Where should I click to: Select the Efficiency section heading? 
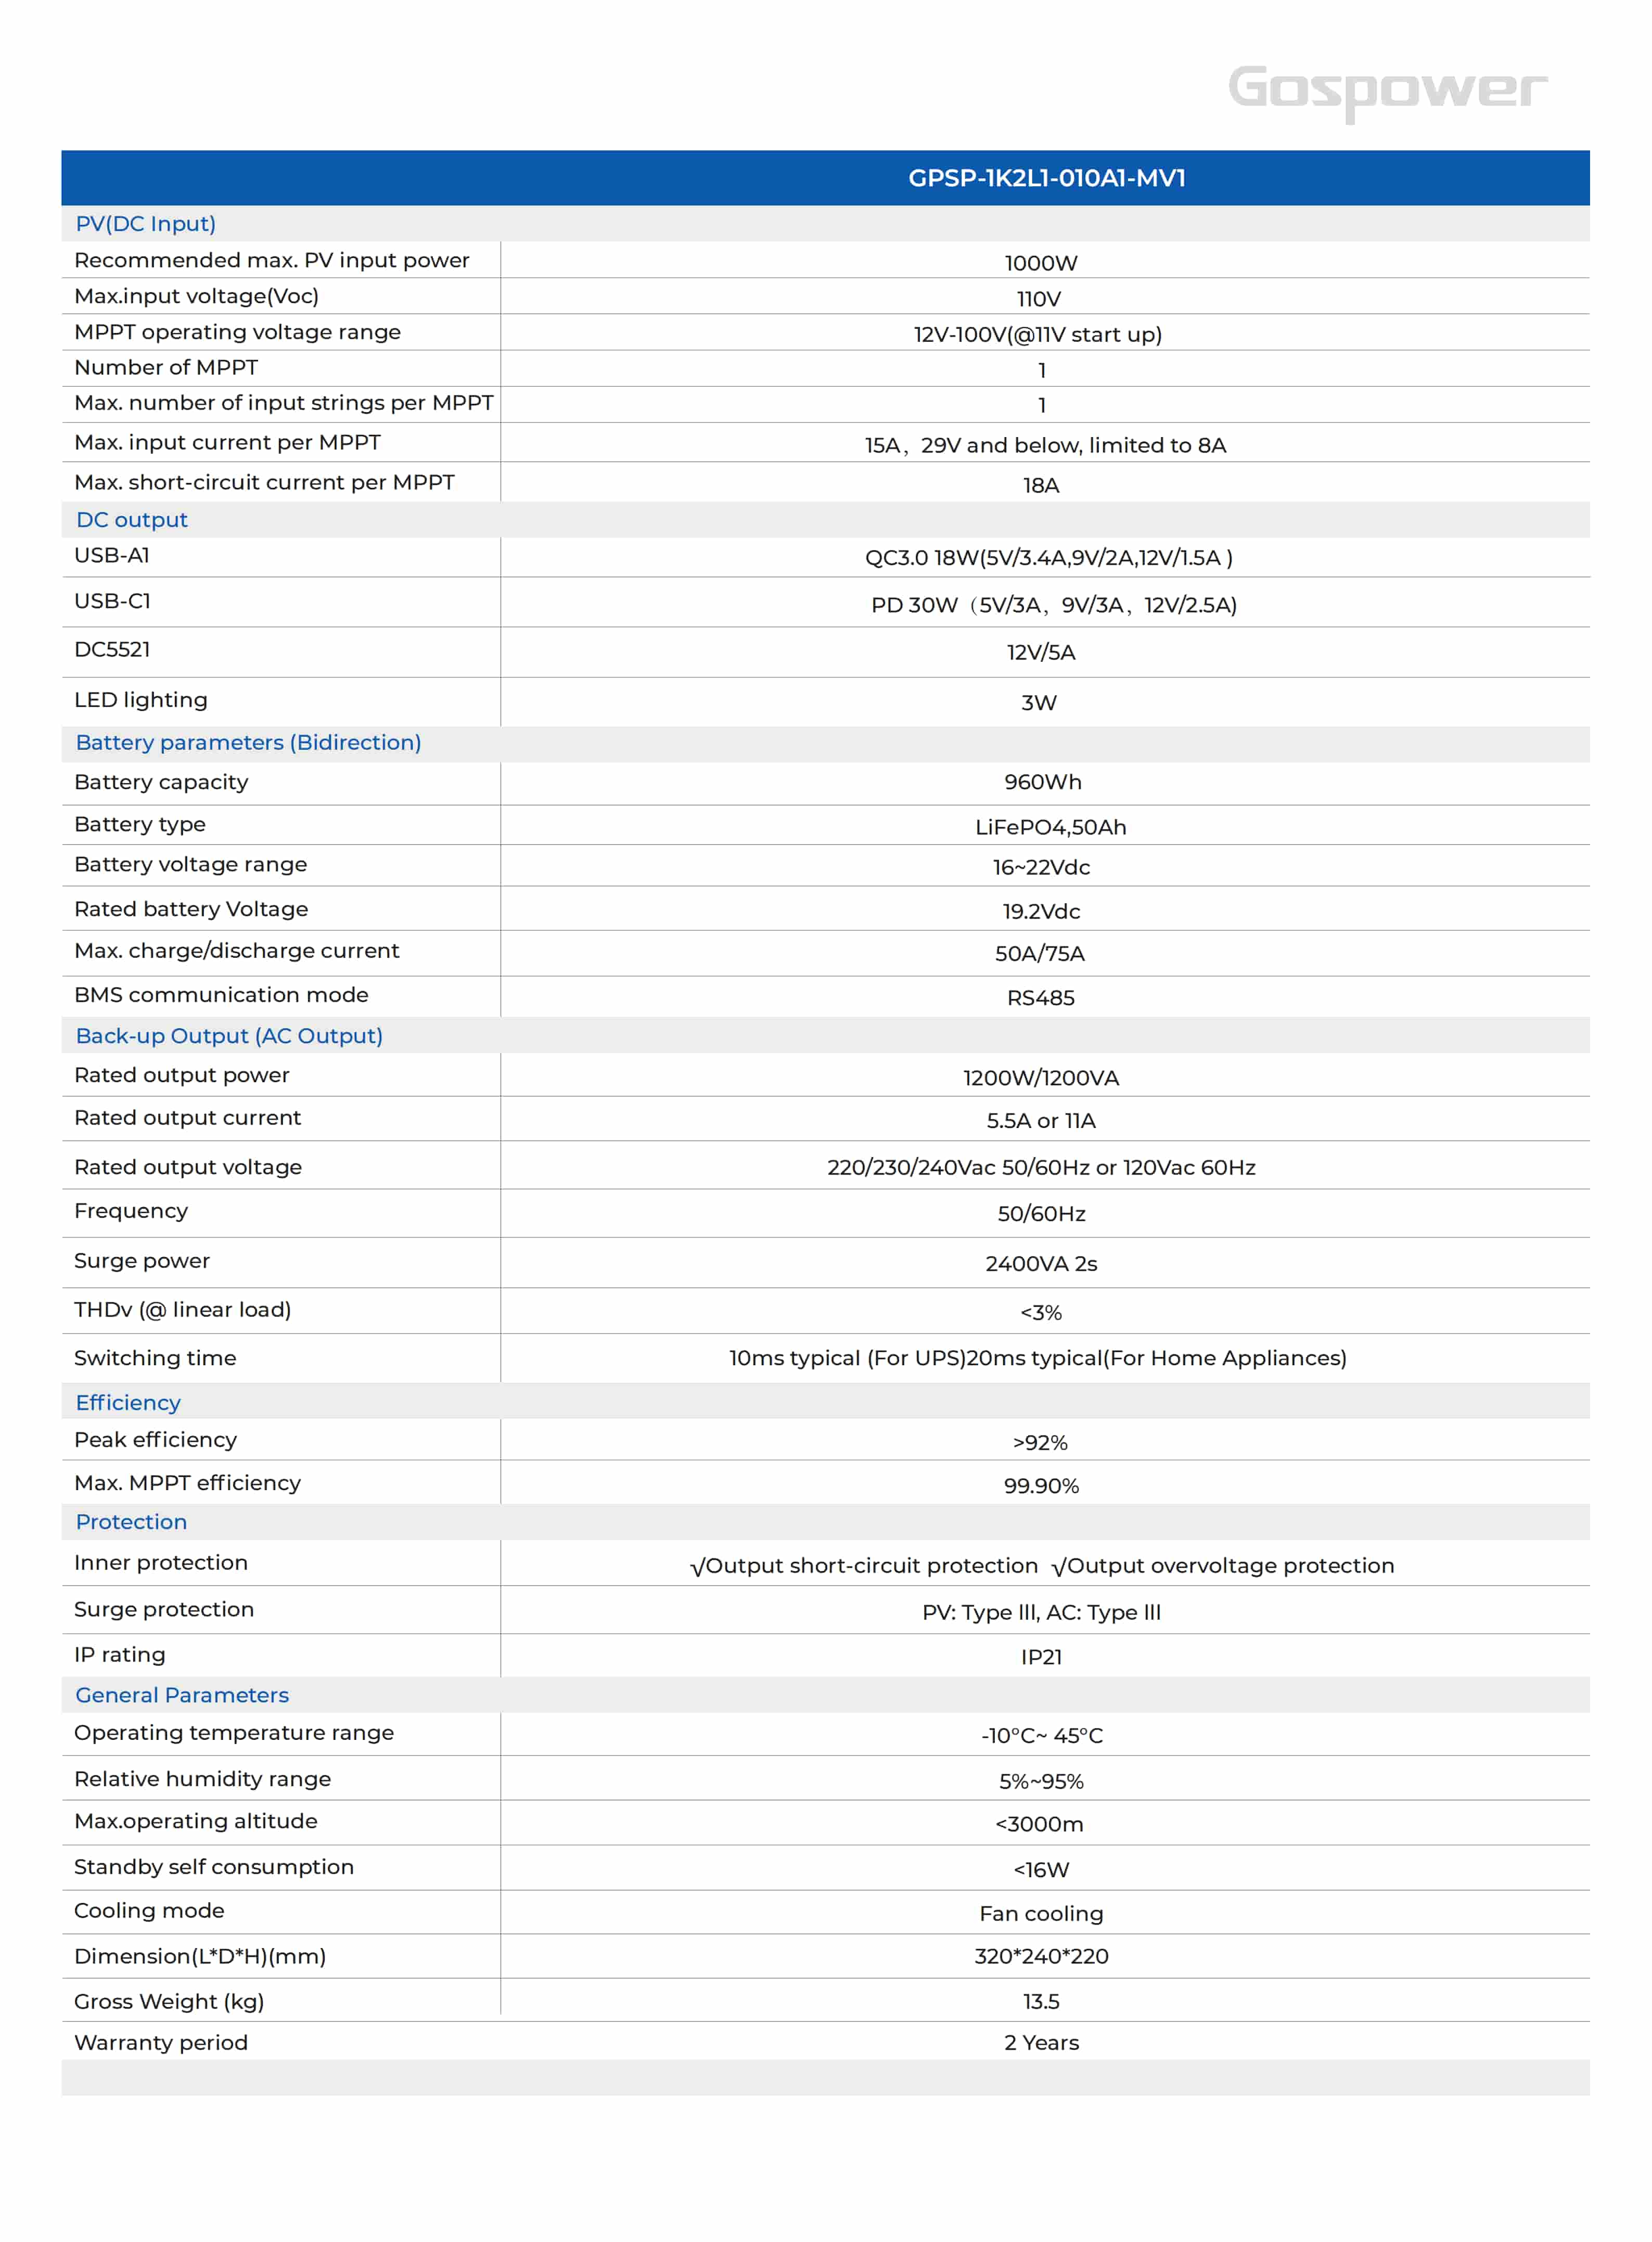(128, 1402)
